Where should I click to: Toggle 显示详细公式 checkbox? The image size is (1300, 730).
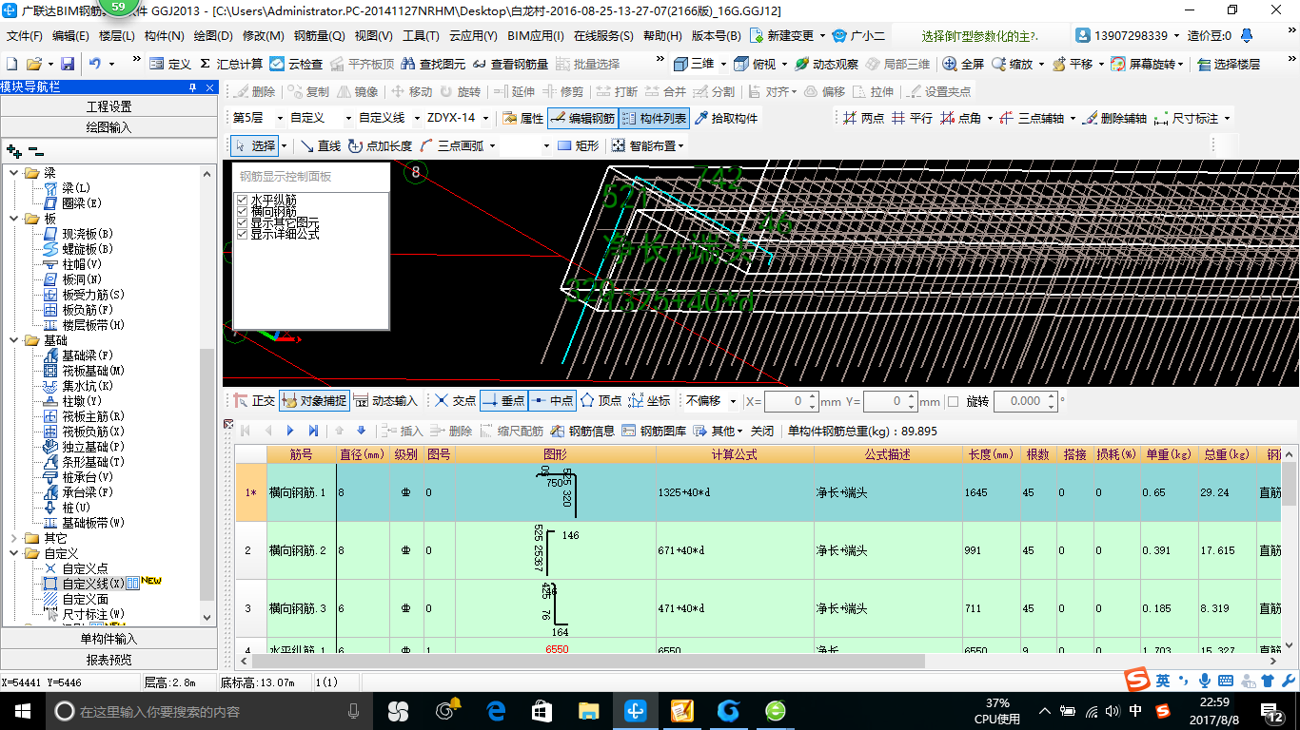pyautogui.click(x=242, y=234)
